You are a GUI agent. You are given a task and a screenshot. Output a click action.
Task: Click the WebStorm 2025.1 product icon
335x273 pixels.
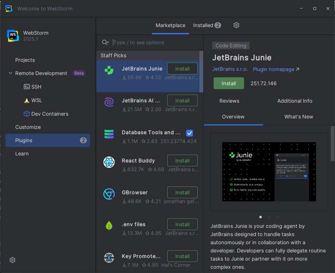pyautogui.click(x=13, y=36)
